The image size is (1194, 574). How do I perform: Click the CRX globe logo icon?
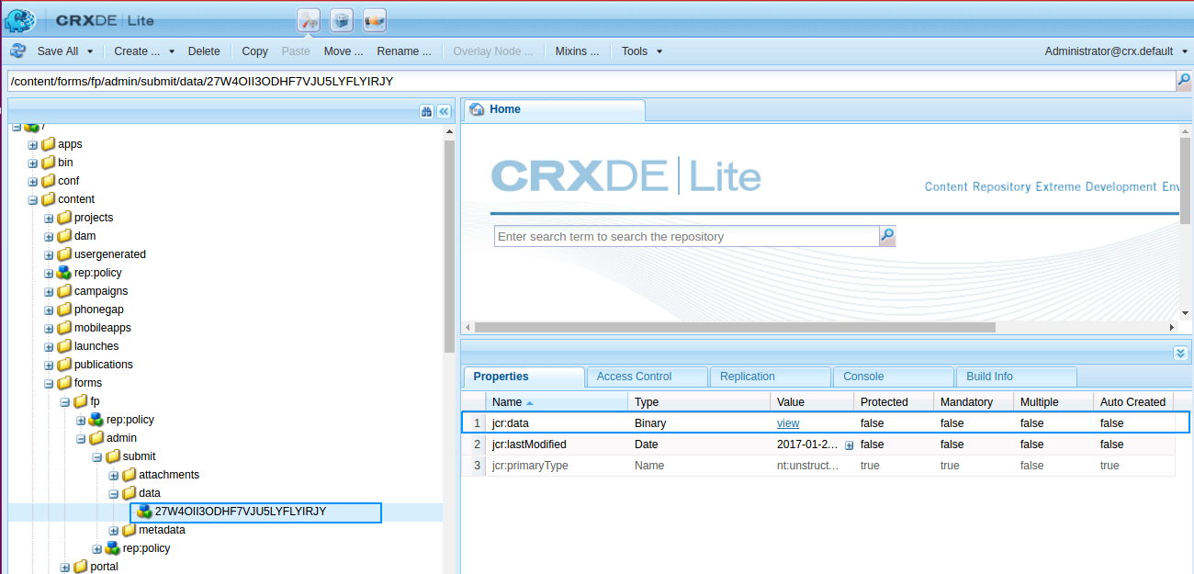20,19
